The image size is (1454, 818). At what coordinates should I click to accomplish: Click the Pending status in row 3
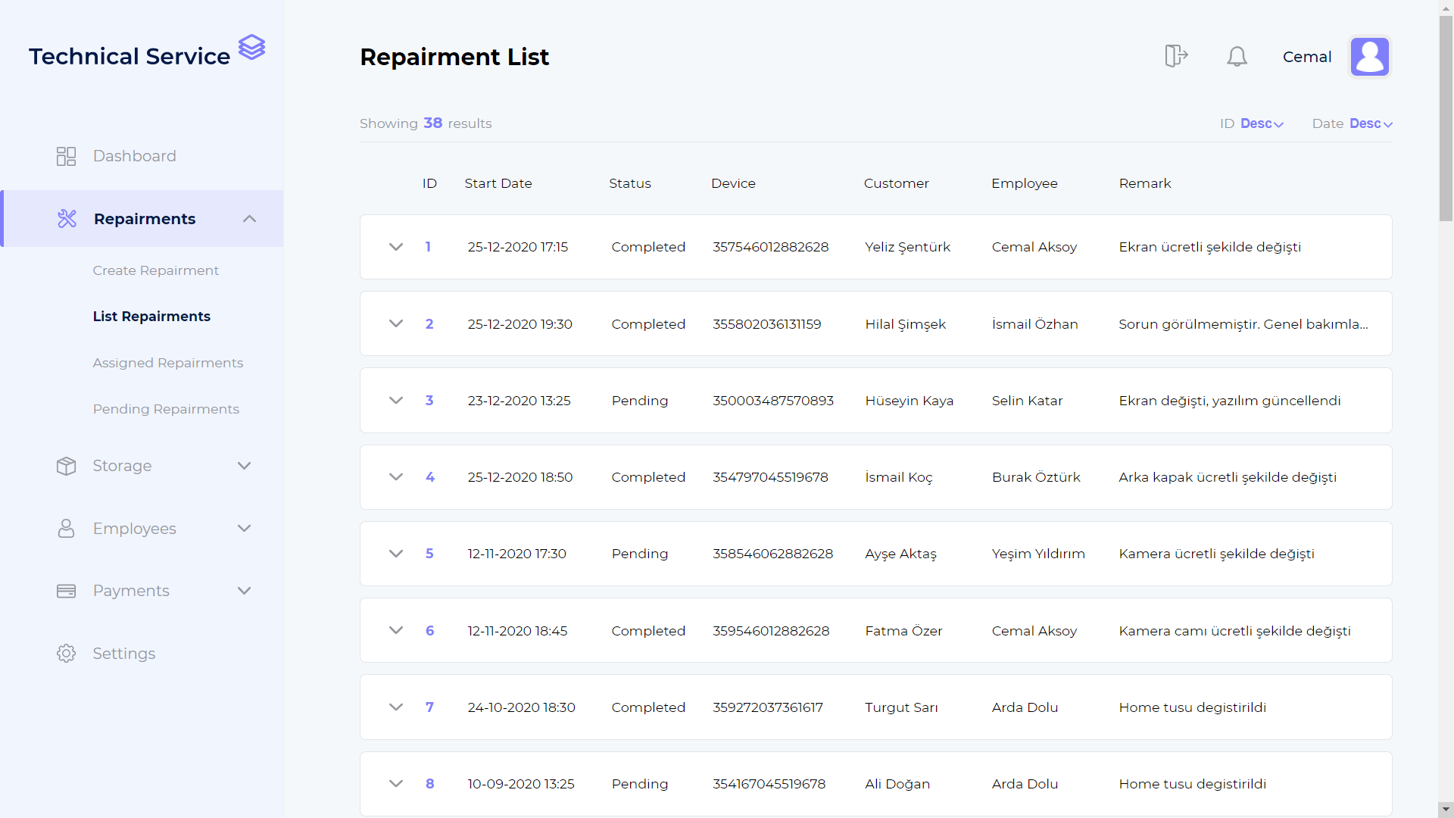coord(640,401)
